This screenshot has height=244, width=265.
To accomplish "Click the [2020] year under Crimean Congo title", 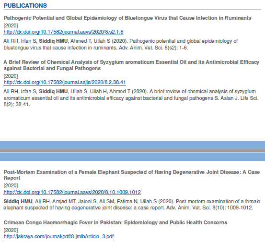I will tap(11, 230).
